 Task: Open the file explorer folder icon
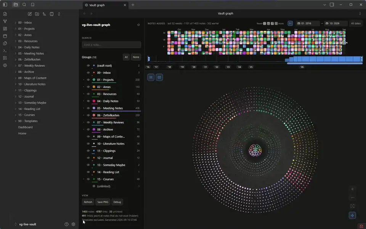pyautogui.click(x=16, y=5)
